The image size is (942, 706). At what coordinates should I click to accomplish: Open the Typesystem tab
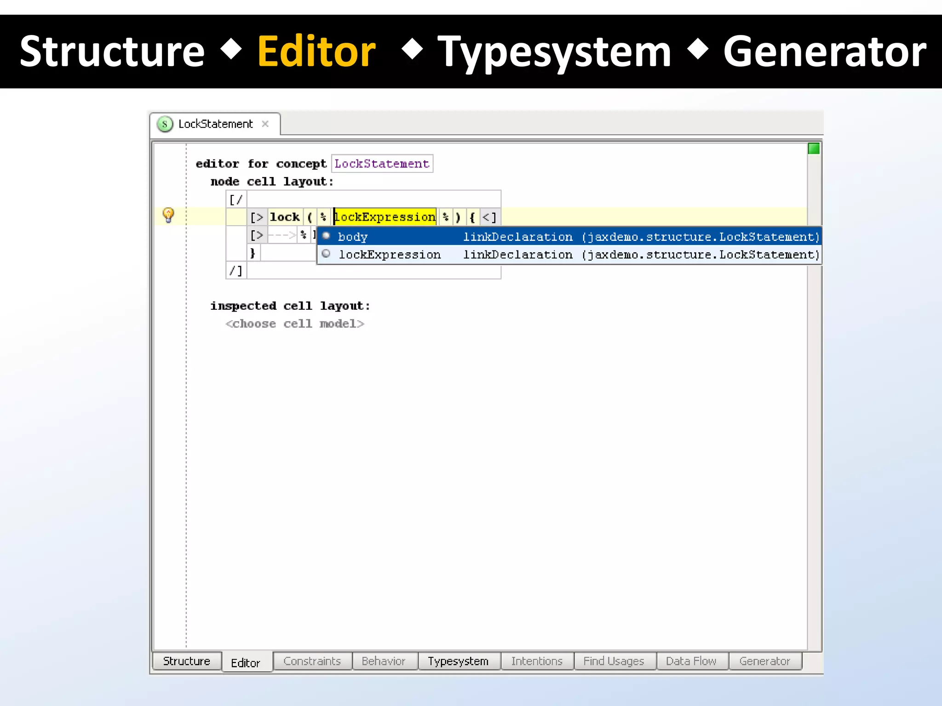pos(458,661)
